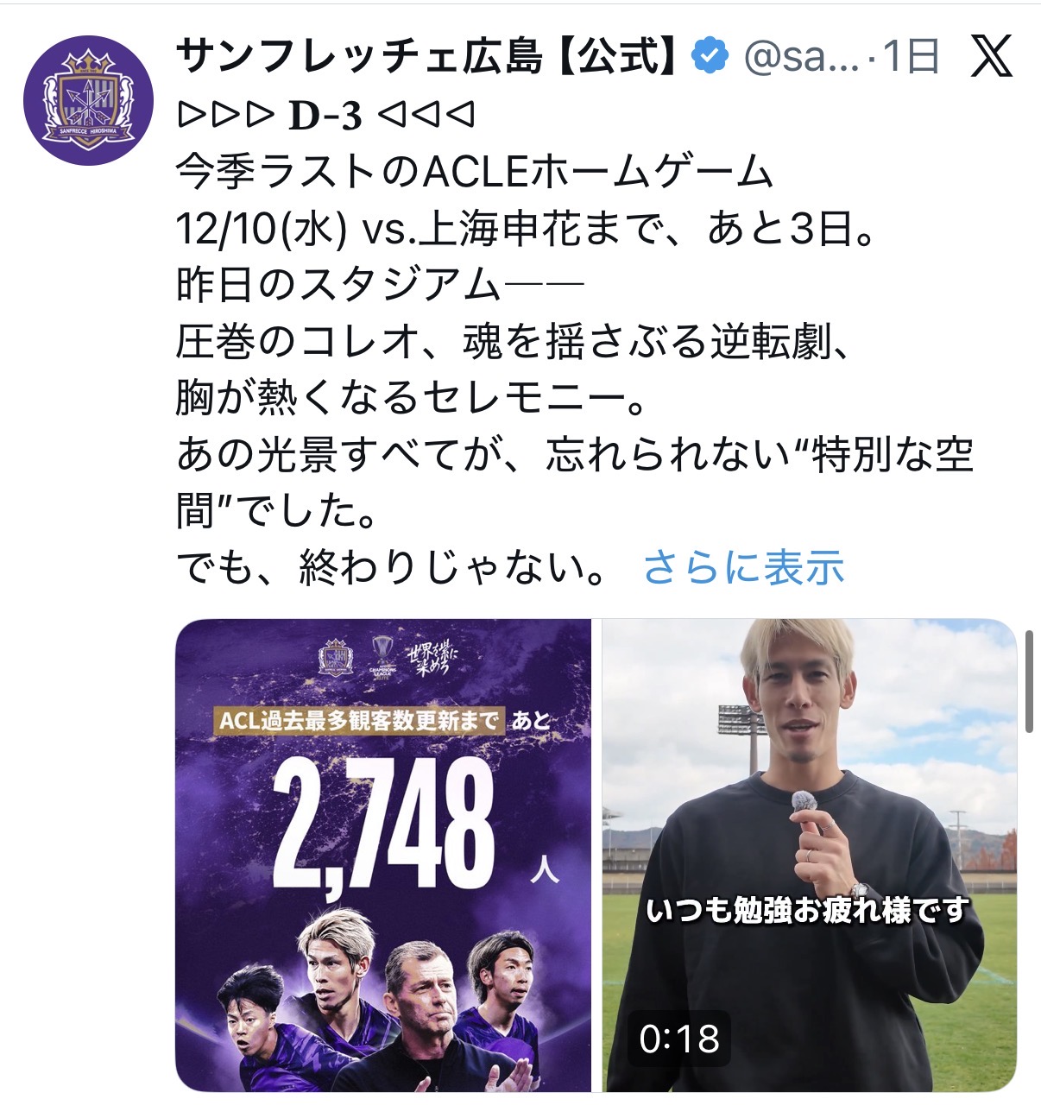This screenshot has height=1118, width=1041.
Task: Click the page scrollbar at the side
Action: [x=1029, y=681]
